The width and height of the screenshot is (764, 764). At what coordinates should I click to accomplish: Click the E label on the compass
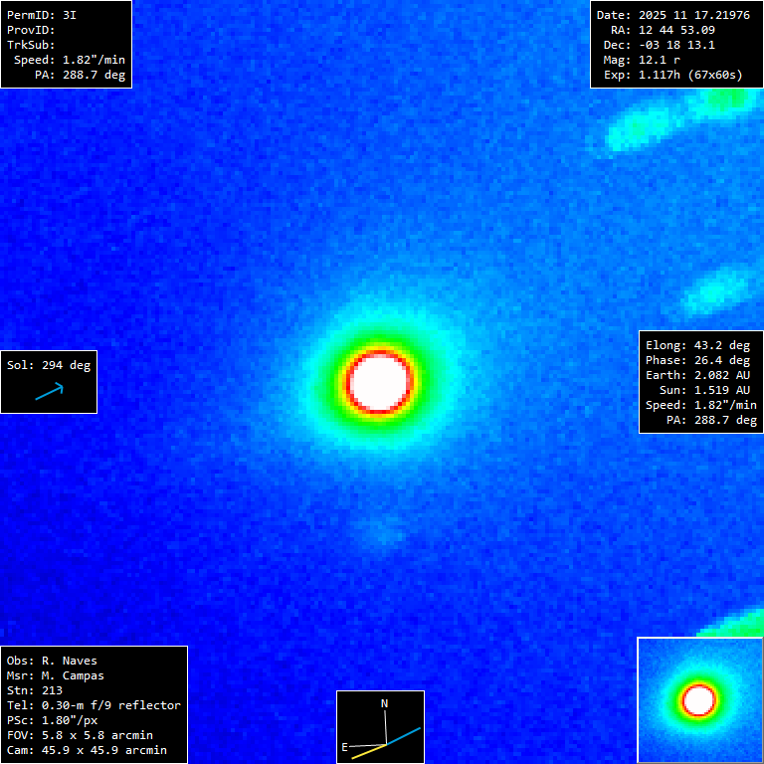[345, 746]
